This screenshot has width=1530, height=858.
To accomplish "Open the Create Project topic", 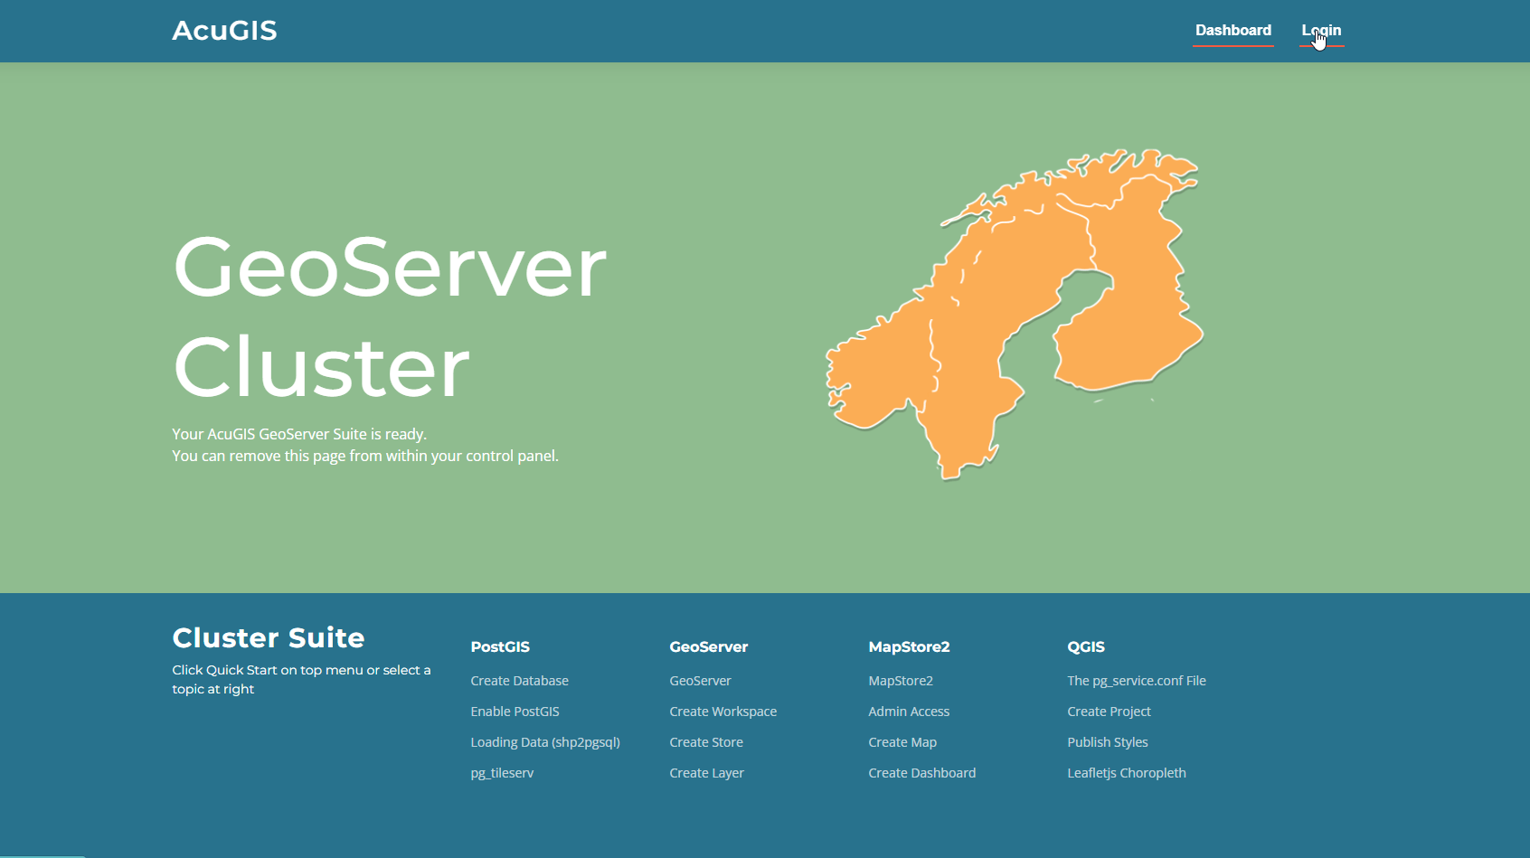I will pos(1109,712).
